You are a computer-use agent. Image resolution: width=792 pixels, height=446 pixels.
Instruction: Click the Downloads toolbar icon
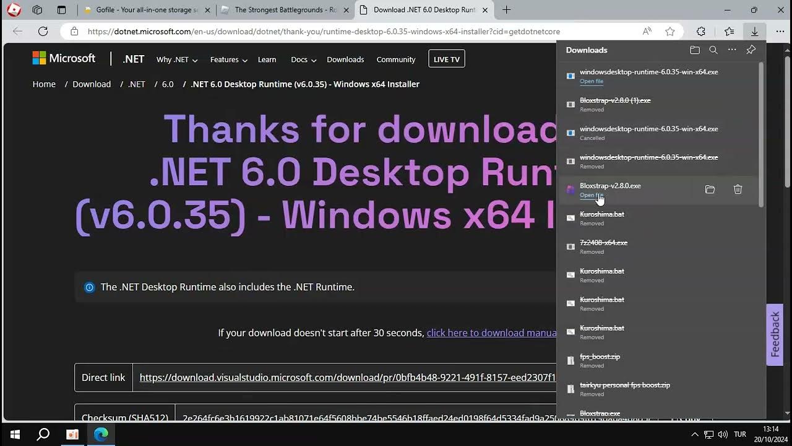click(x=754, y=32)
